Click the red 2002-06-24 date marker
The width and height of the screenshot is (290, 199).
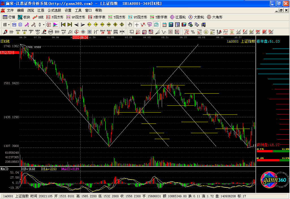[80, 37]
